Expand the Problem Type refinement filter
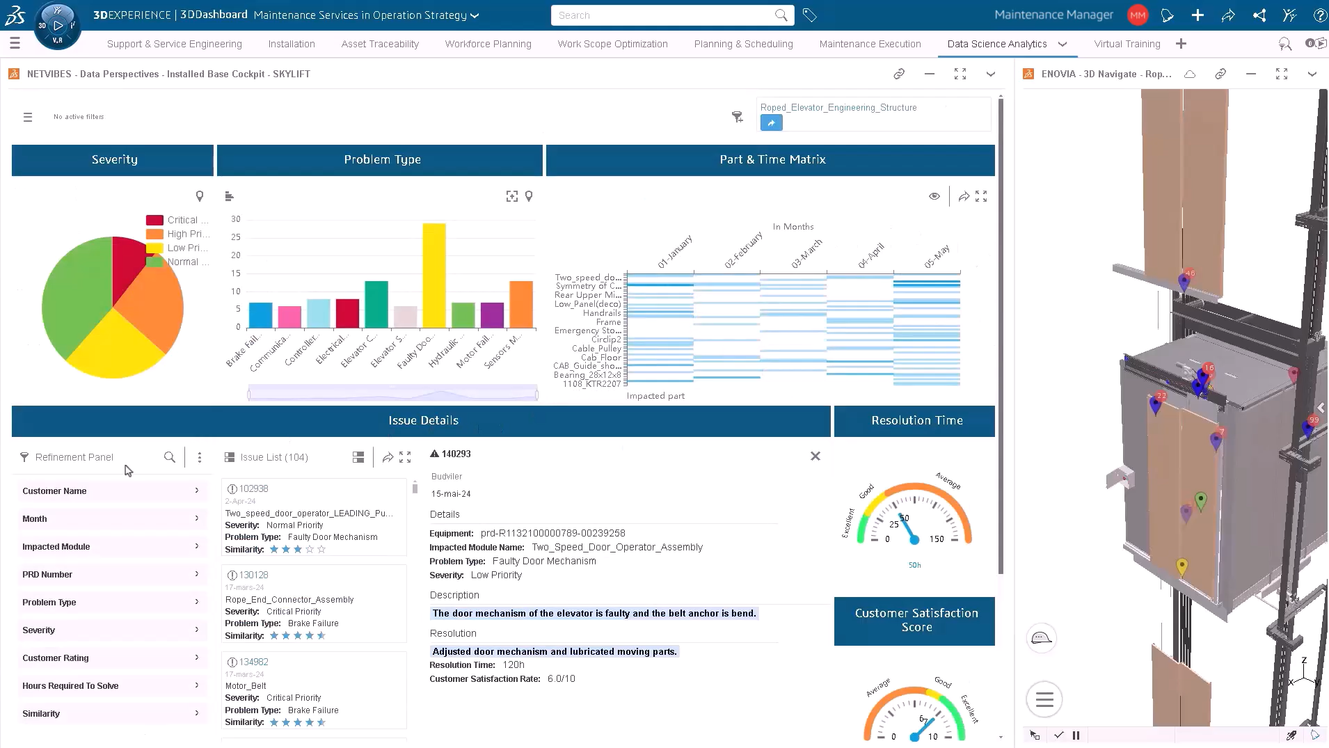Viewport: 1329px width, 748px height. (111, 603)
